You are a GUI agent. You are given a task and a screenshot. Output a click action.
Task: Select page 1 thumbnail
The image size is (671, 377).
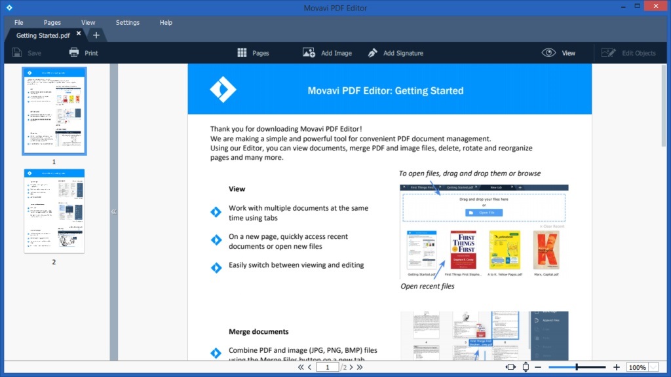tap(54, 111)
